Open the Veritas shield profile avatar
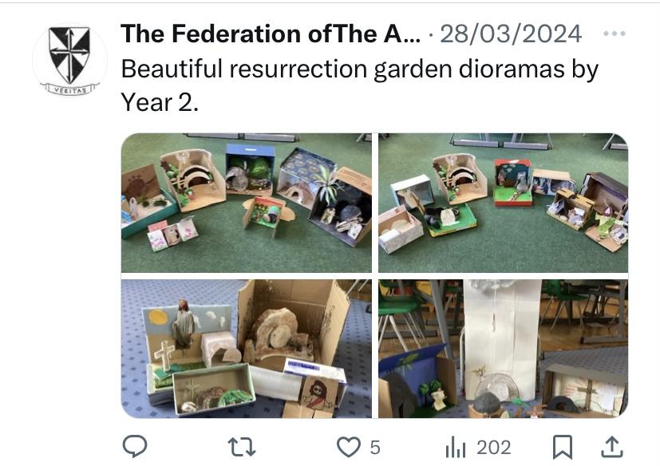Viewport: 660px width, 466px height. click(x=69, y=59)
